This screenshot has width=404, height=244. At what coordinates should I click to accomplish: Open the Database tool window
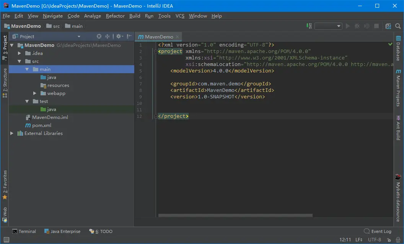(x=398, y=48)
